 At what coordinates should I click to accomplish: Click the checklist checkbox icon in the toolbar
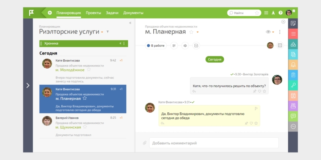point(196,46)
